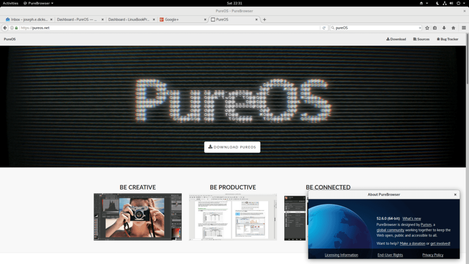Open the Sources nav link

click(x=421, y=39)
